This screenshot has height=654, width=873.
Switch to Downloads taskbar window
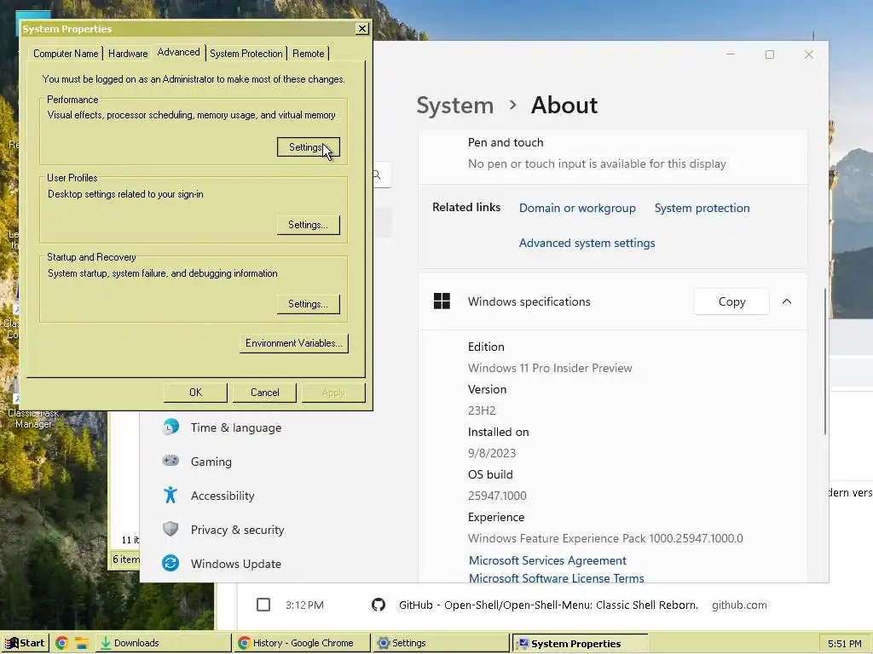coord(163,643)
